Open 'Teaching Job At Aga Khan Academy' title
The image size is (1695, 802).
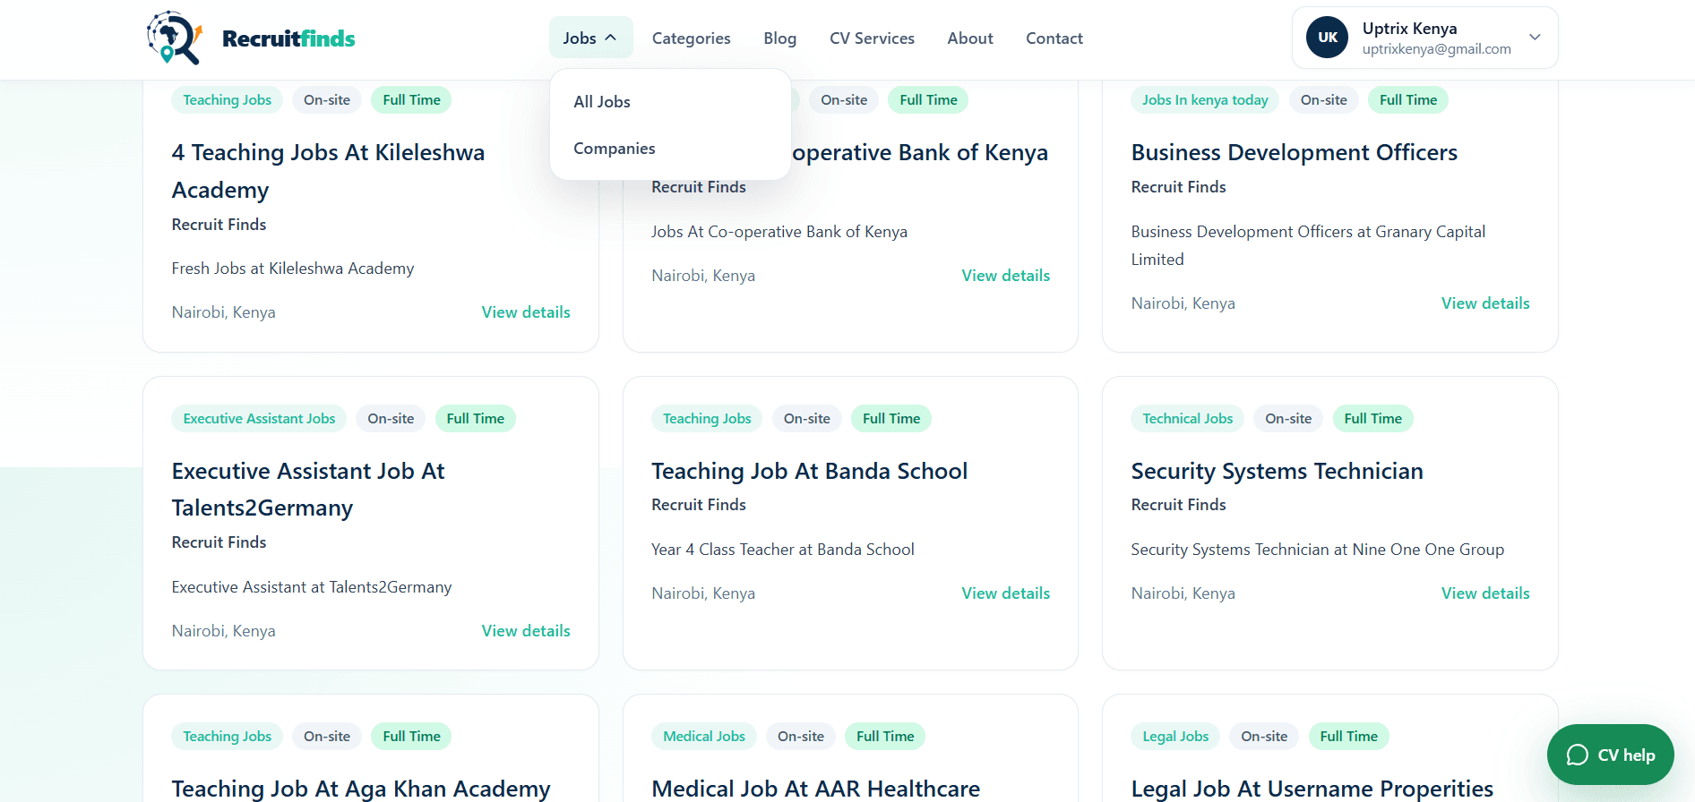tap(361, 789)
